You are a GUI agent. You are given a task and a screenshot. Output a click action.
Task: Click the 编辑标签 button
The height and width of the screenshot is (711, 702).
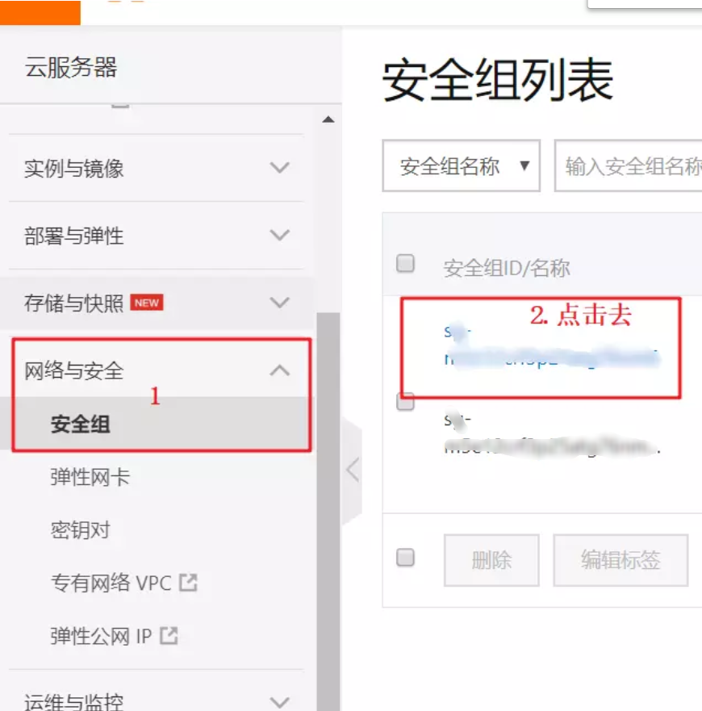click(621, 560)
